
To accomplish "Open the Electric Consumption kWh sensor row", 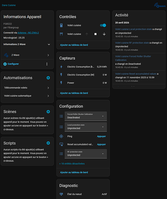I will click(x=83, y=67).
